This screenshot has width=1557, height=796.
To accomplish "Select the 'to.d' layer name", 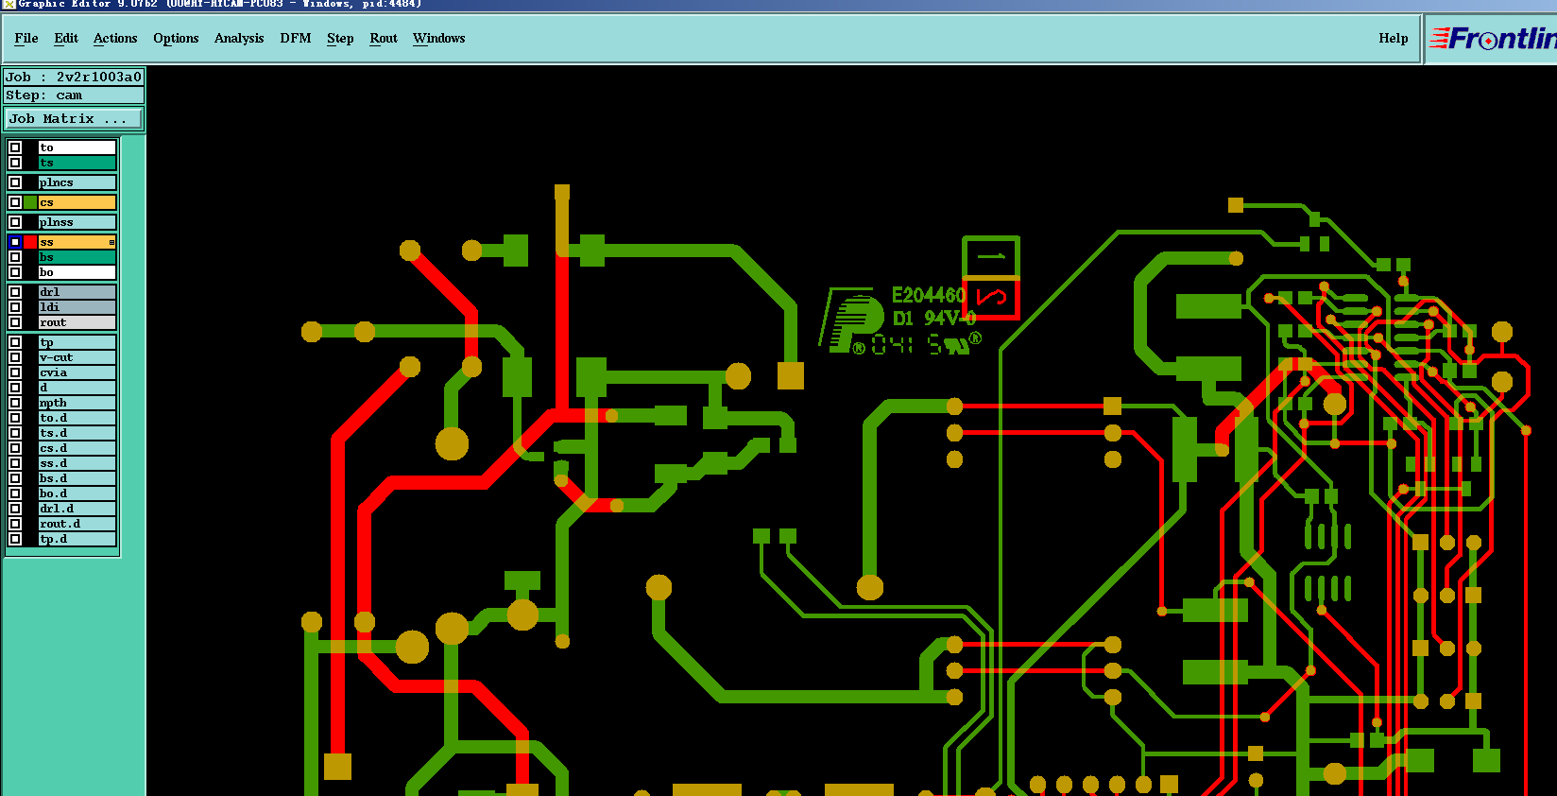I will pyautogui.click(x=77, y=418).
